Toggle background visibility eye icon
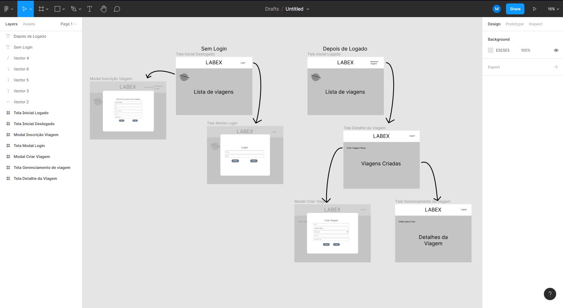This screenshot has height=308, width=563. pyautogui.click(x=556, y=50)
